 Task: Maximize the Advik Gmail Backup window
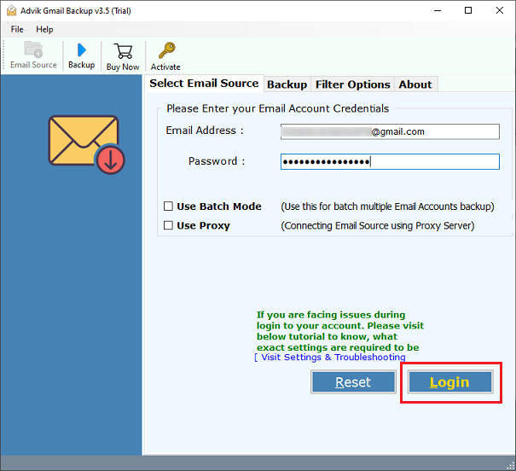pyautogui.click(x=468, y=10)
